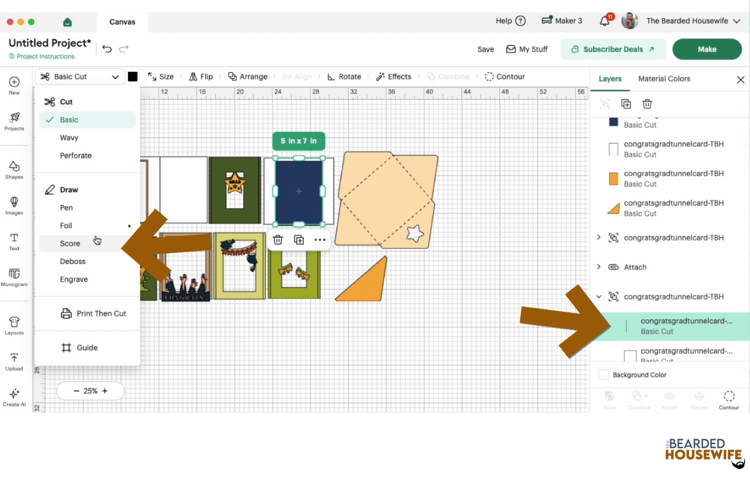This screenshot has width=750, height=477.
Task: Open the Shapes tool in sidebar
Action: click(x=14, y=170)
